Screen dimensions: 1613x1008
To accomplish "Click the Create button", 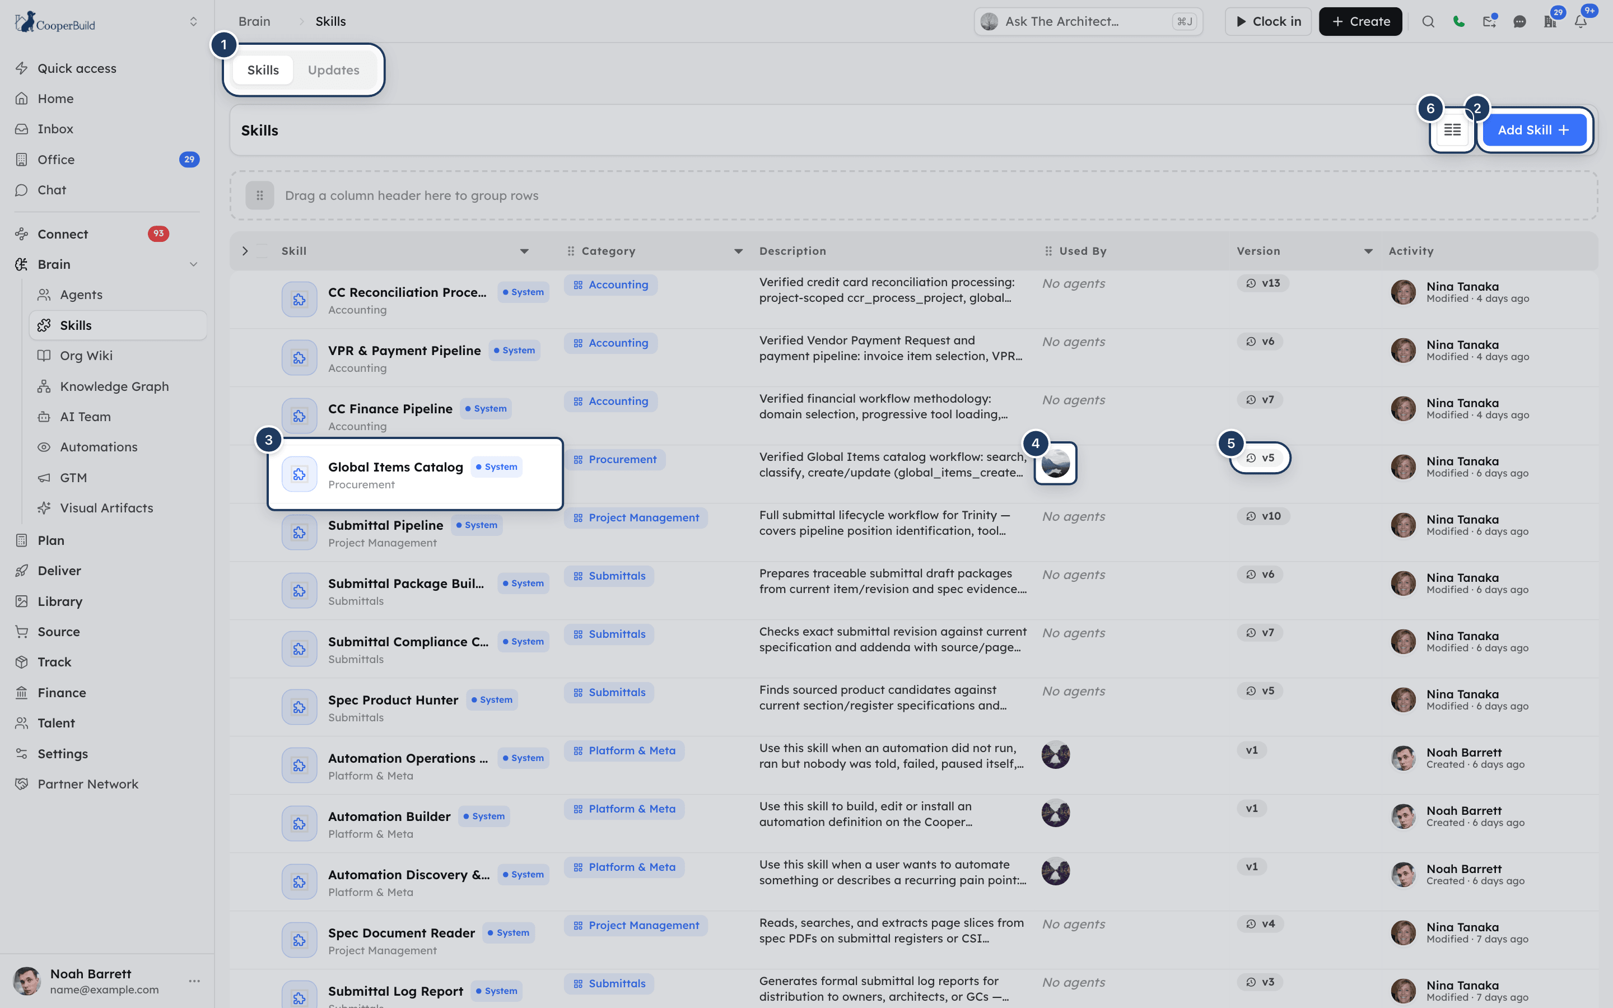I will click(1360, 21).
